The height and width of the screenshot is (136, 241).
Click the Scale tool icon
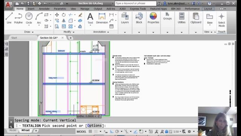[64, 26]
